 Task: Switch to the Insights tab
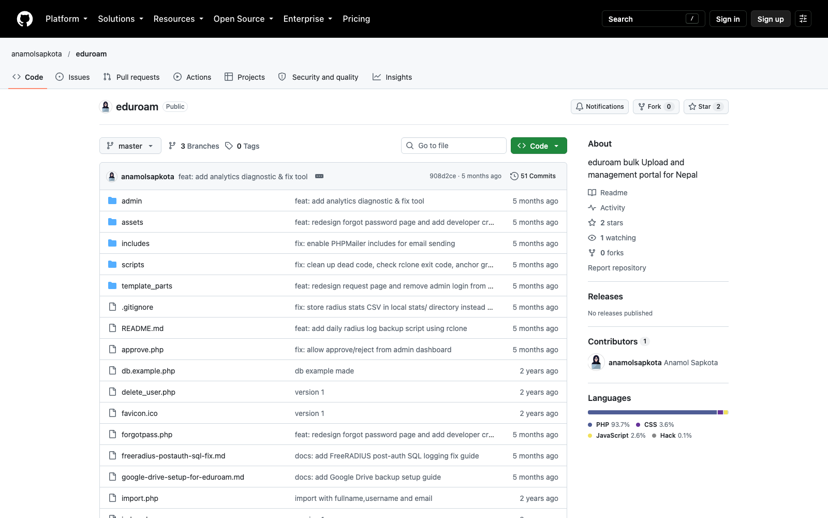click(x=392, y=77)
